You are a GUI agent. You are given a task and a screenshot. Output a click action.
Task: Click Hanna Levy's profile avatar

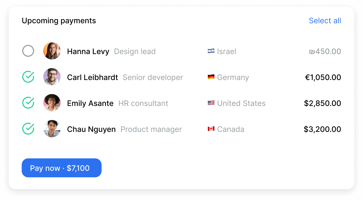coord(52,51)
